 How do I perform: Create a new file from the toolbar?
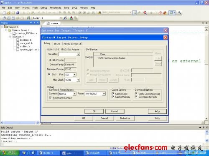[x=4, y=13]
